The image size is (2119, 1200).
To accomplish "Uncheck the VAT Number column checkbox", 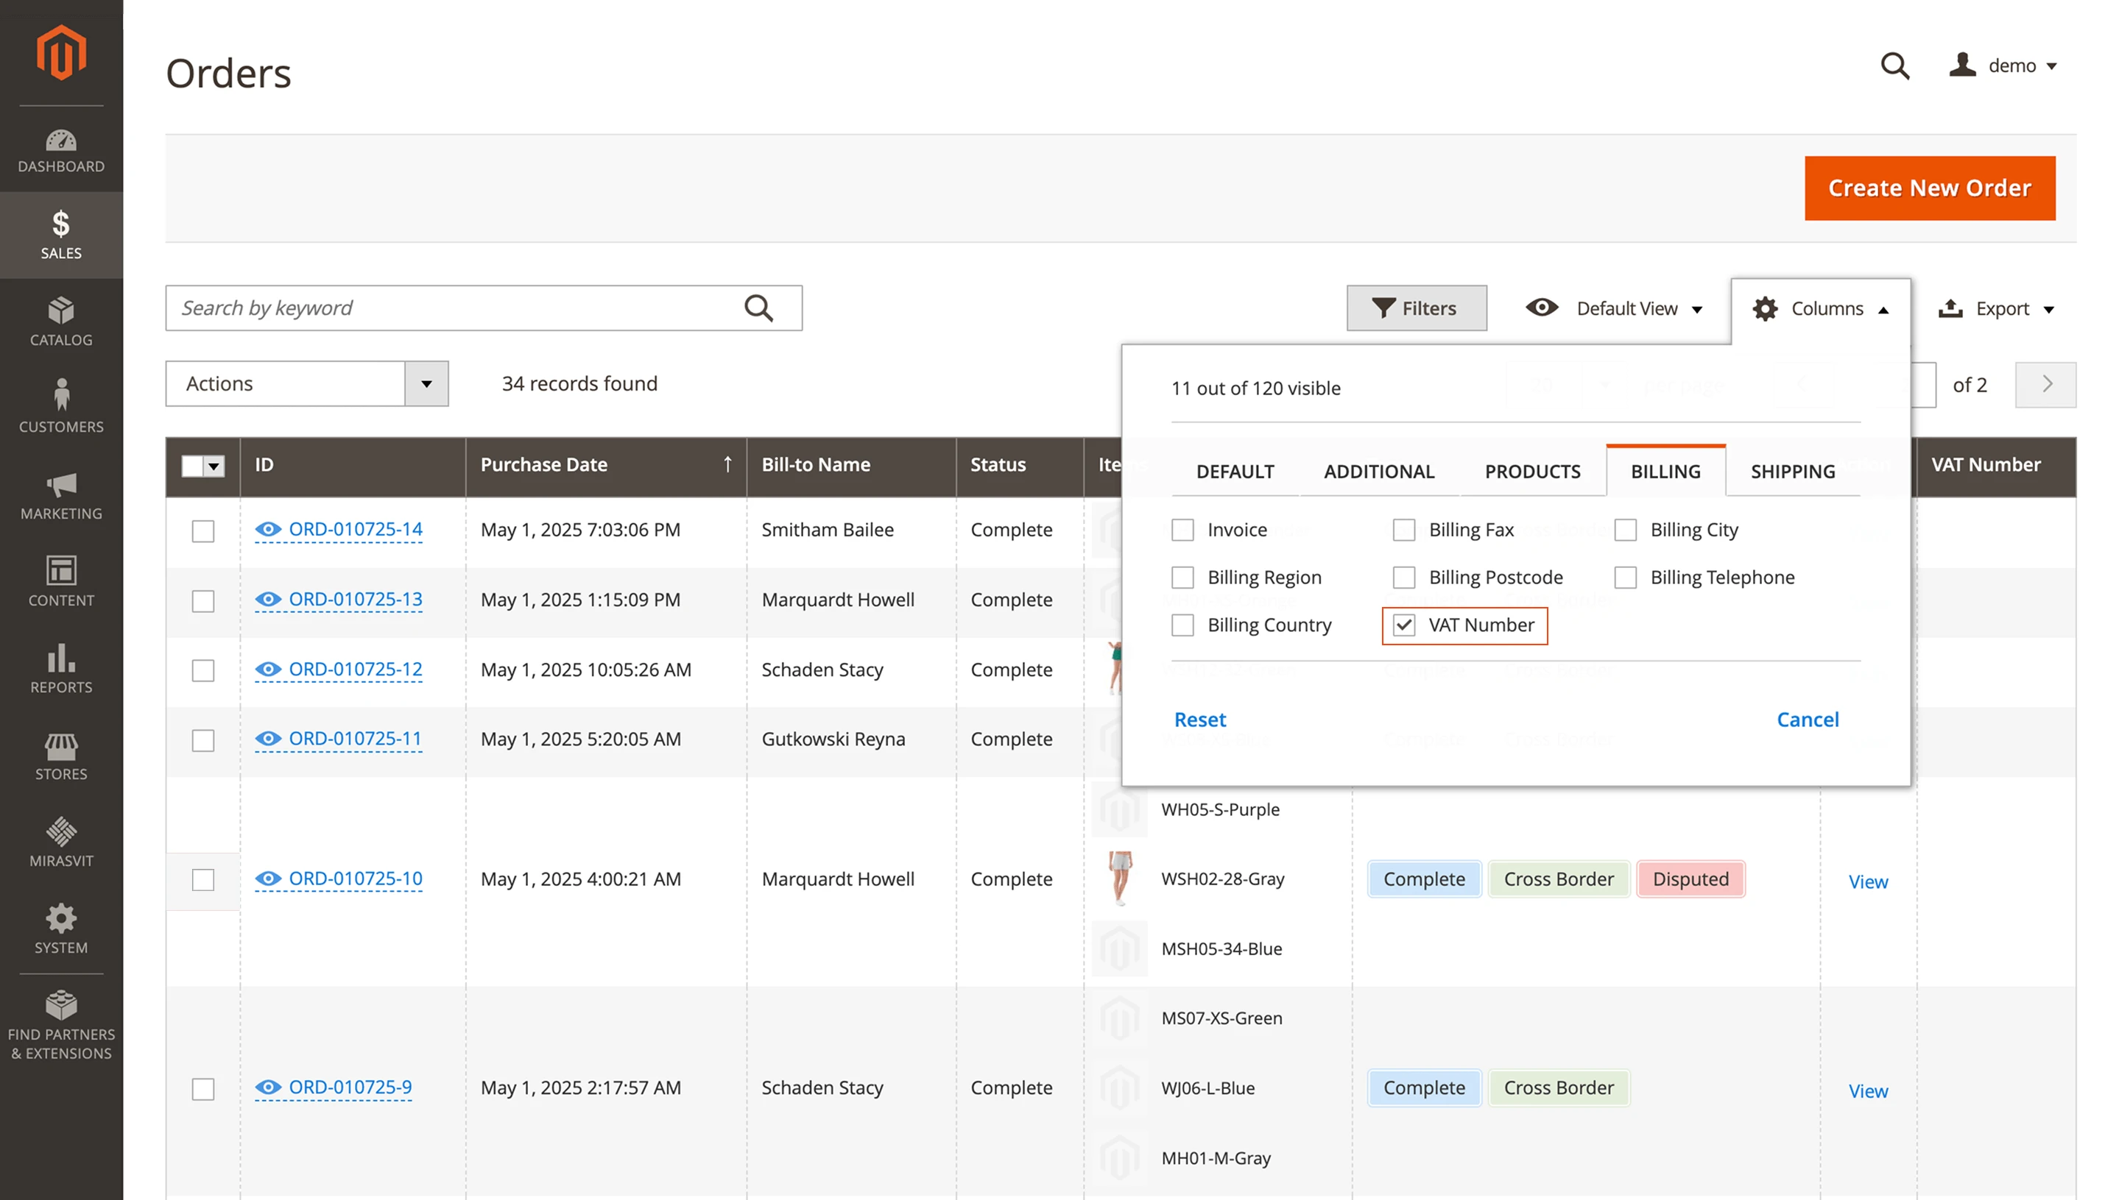I will click(x=1404, y=625).
